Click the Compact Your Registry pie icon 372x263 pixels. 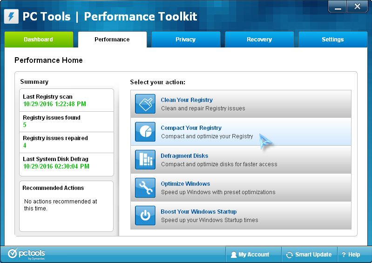click(x=145, y=132)
